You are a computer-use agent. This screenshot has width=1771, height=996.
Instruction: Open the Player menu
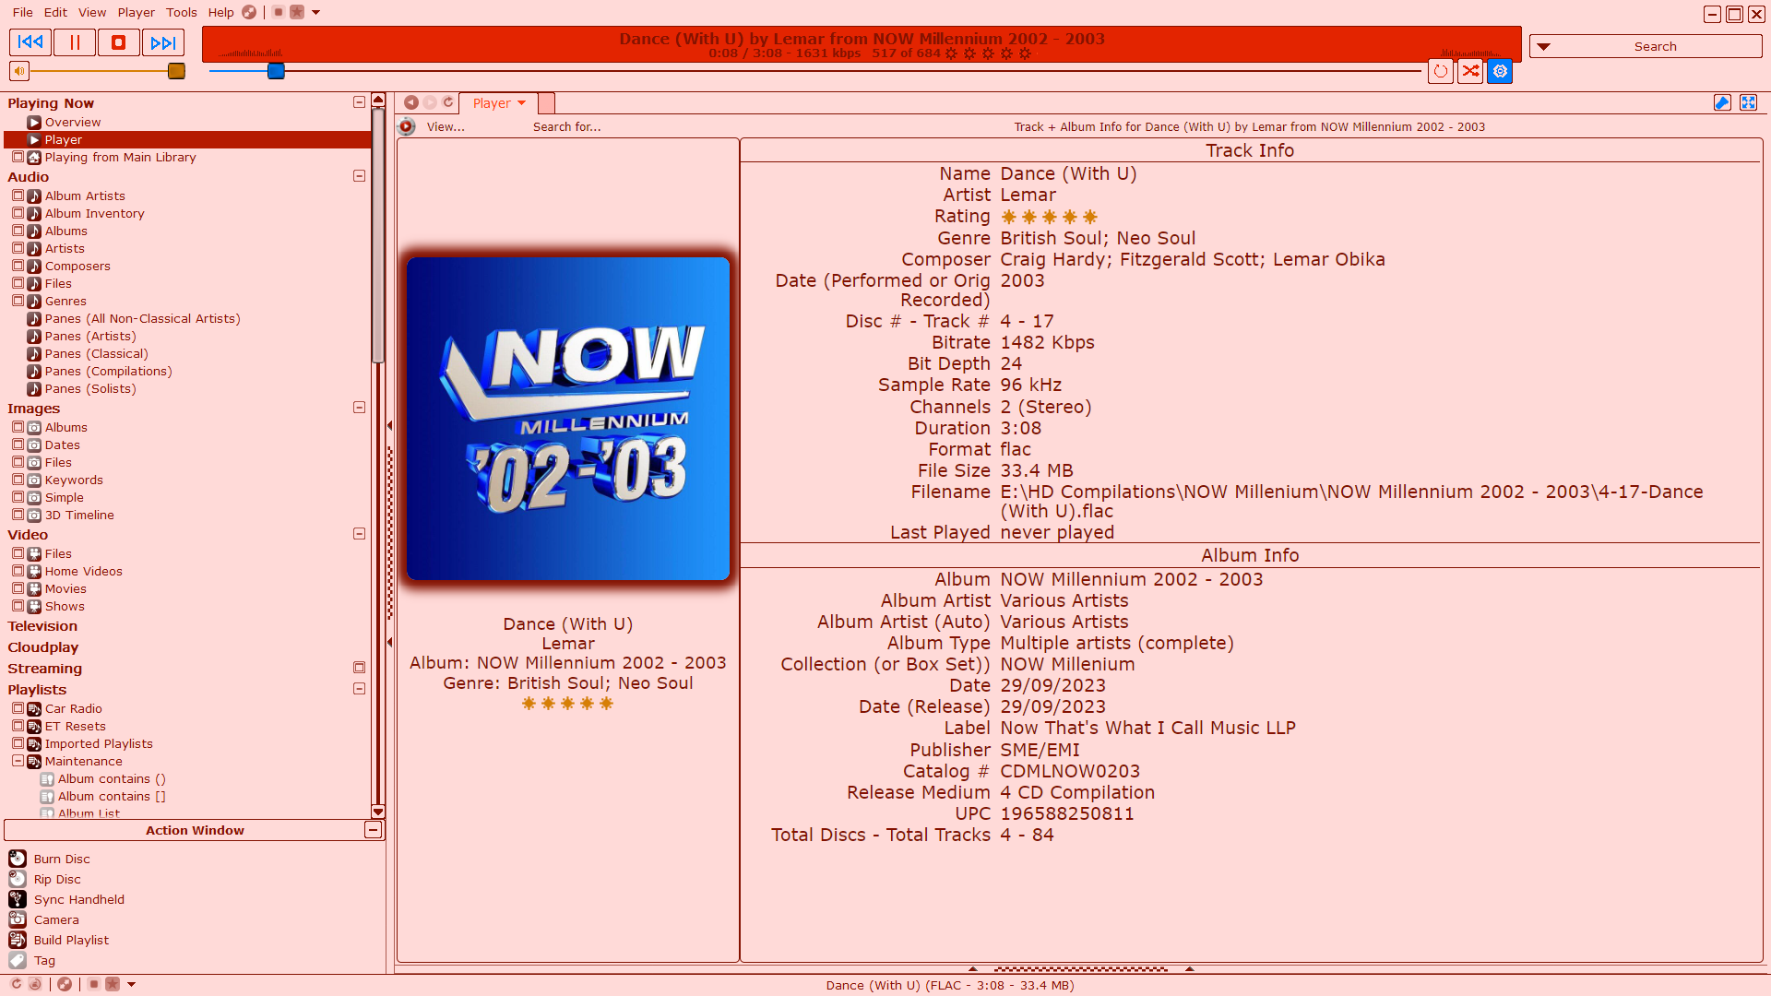point(137,12)
